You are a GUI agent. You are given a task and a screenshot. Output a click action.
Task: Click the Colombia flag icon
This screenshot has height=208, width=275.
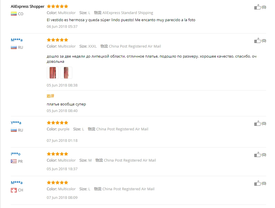[x=14, y=14]
